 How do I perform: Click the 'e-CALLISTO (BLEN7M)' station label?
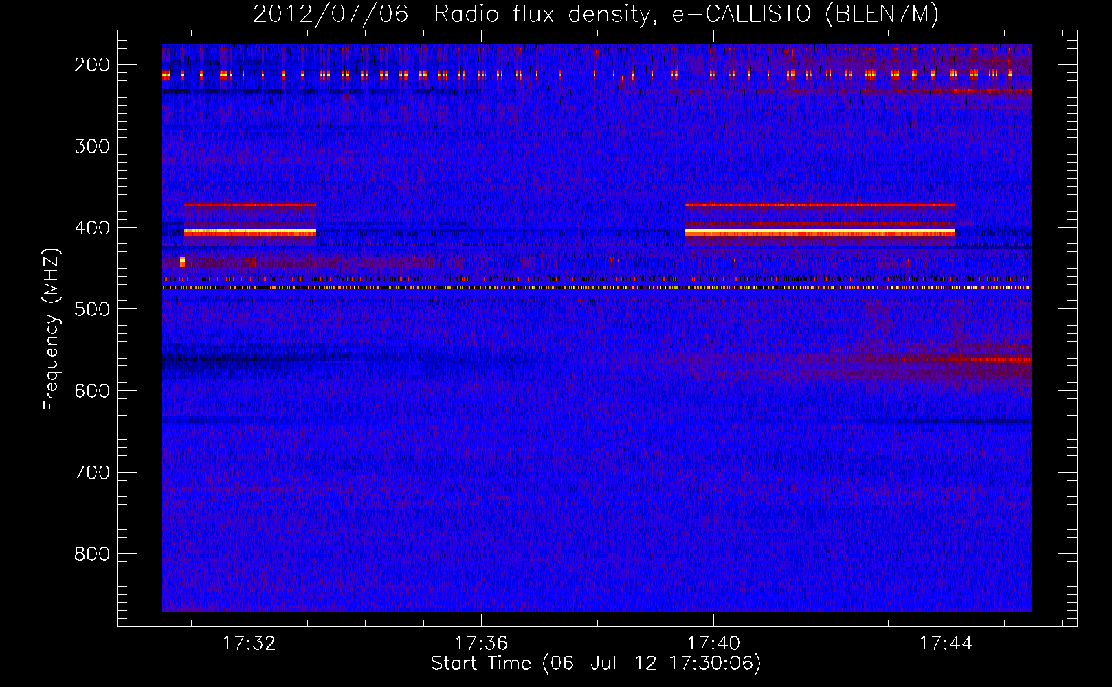click(x=805, y=14)
